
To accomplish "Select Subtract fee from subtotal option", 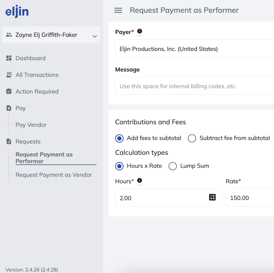I will [192, 138].
